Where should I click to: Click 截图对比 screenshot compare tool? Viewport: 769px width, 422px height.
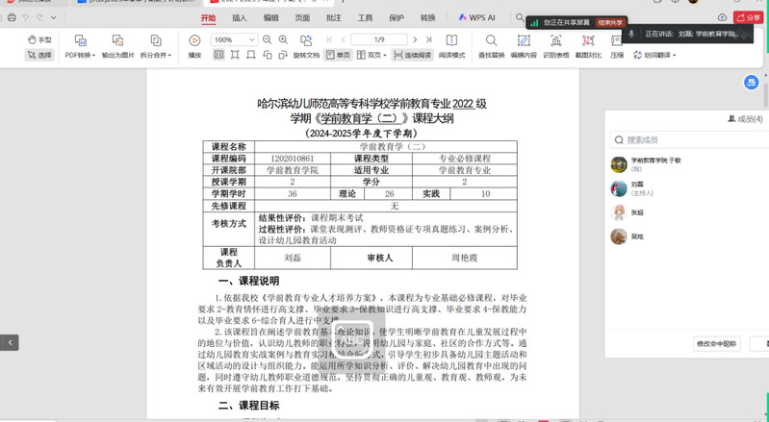588,46
